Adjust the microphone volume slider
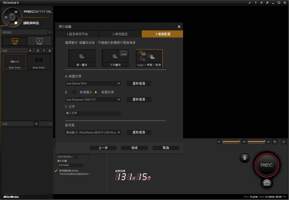 [x=231, y=142]
